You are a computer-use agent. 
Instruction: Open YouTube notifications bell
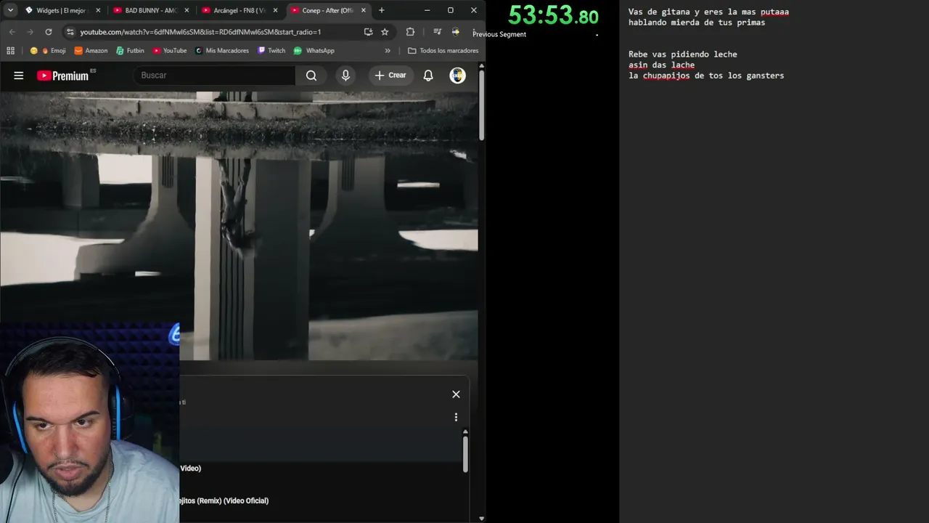(428, 76)
